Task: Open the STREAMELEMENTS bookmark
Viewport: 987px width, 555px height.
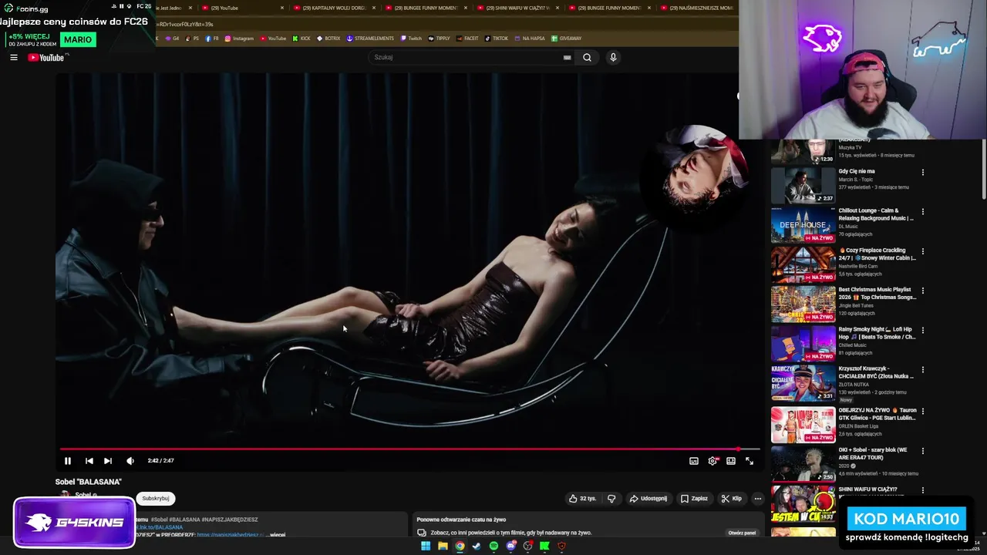Action: coord(370,39)
